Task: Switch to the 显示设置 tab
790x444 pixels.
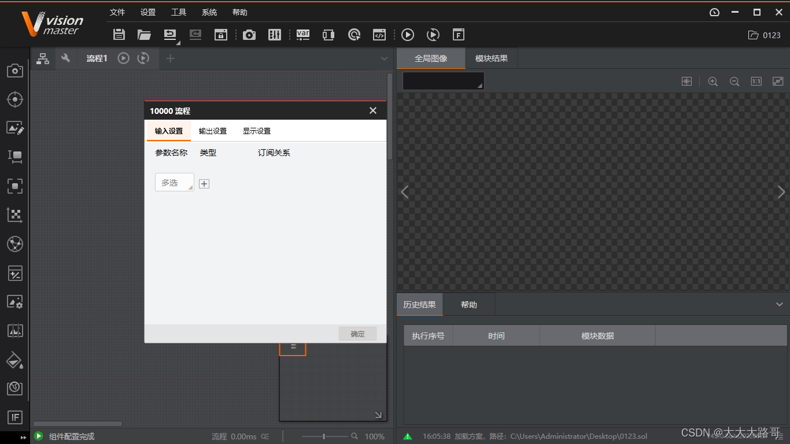Action: 257,131
